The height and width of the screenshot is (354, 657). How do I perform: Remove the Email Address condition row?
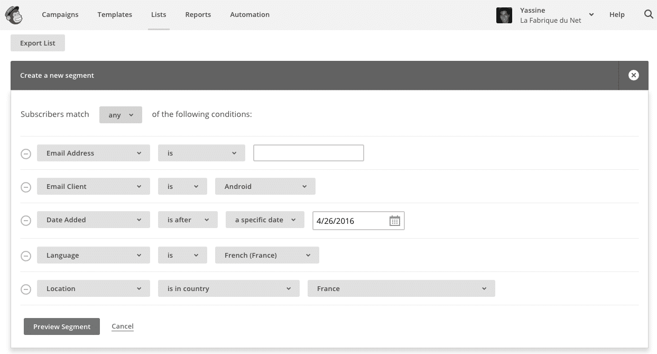click(x=25, y=153)
